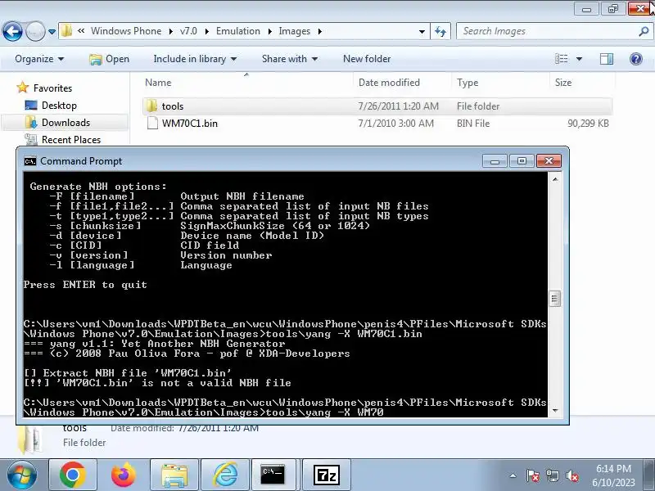Screen dimensions: 655x491
Task: Open the recent pages dropdown arrow
Action: pyautogui.click(x=52, y=32)
